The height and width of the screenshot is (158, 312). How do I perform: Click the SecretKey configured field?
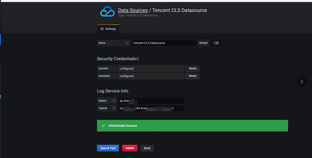(151, 76)
